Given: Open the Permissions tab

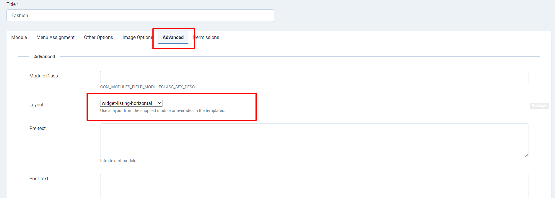Looking at the screenshot, I should point(206,38).
